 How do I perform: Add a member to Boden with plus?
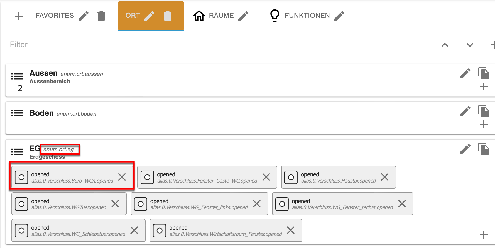pyautogui.click(x=484, y=124)
